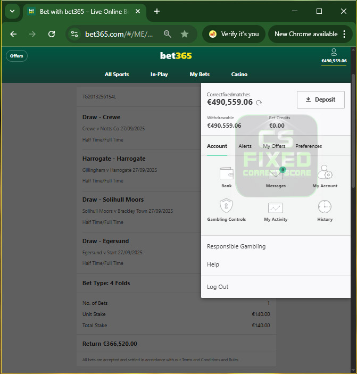357x374 pixels.
Task: Open the My Account icon
Action: coord(325,174)
